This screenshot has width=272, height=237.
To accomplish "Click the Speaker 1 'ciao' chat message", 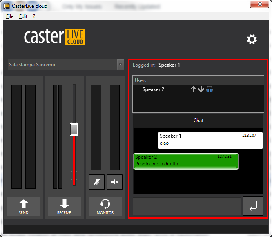I will pyautogui.click(x=210, y=140).
